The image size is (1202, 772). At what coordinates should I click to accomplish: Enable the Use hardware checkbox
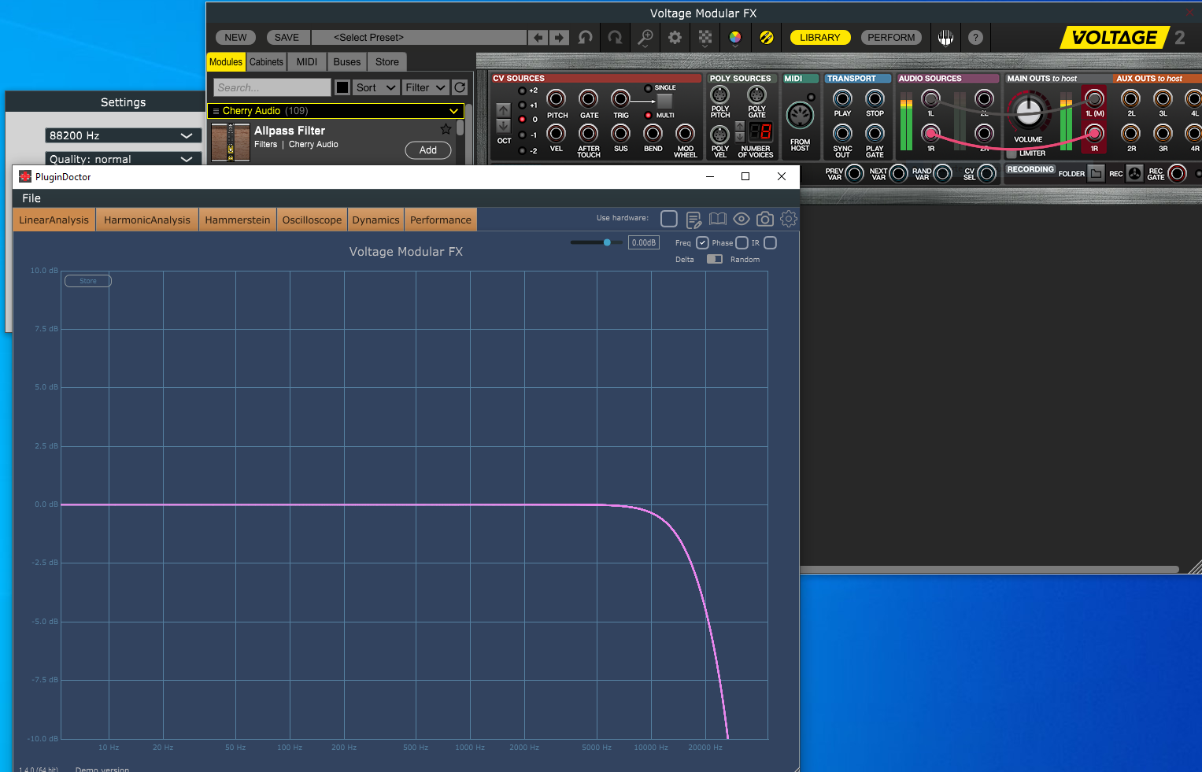669,219
